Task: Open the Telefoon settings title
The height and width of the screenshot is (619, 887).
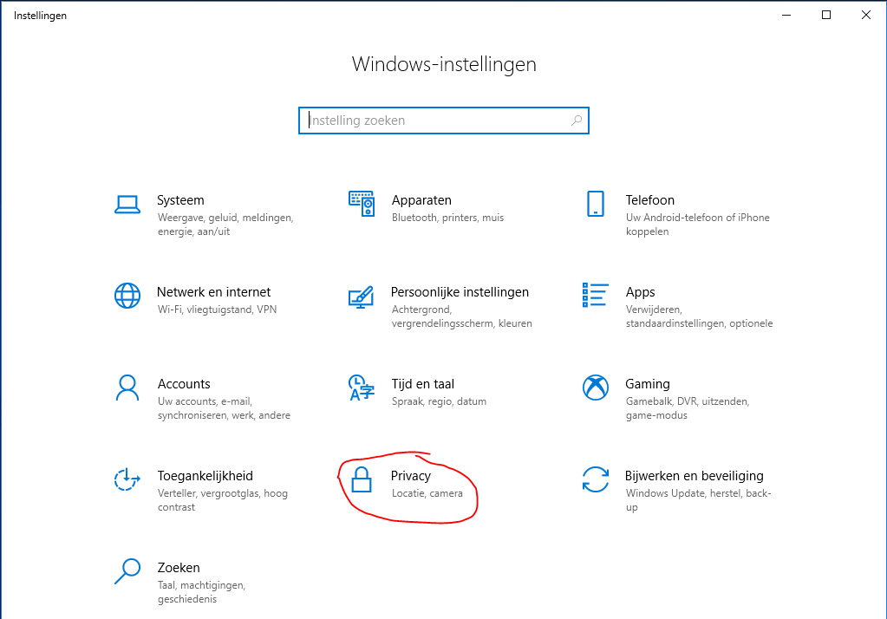Action: [650, 200]
